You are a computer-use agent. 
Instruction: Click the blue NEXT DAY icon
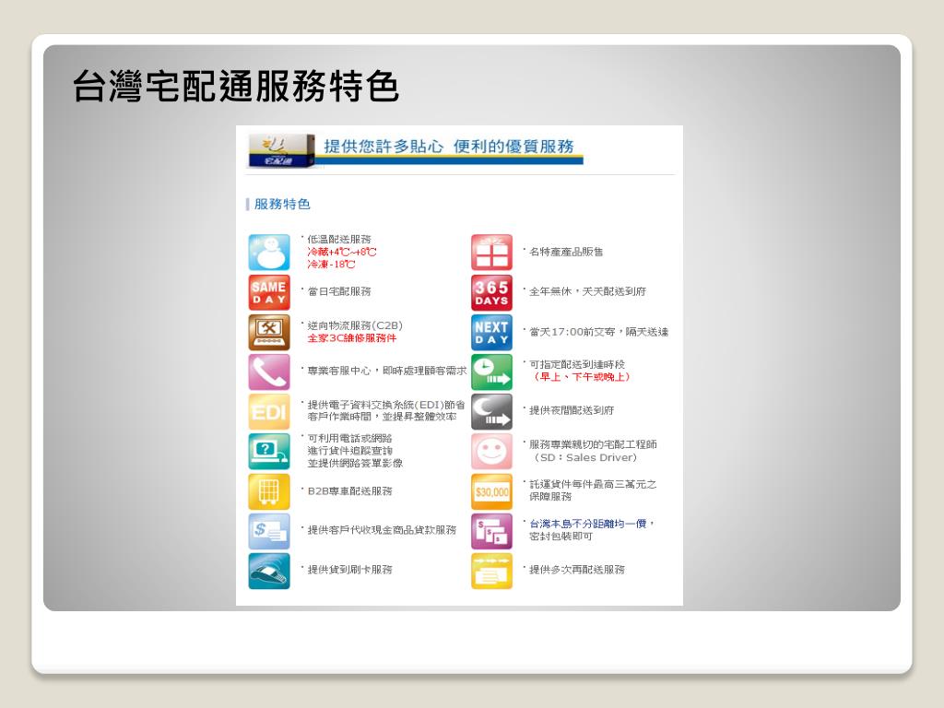[492, 332]
